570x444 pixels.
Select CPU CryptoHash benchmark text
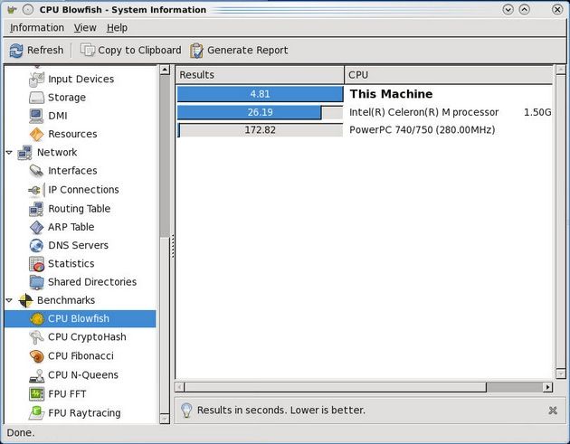coord(87,337)
